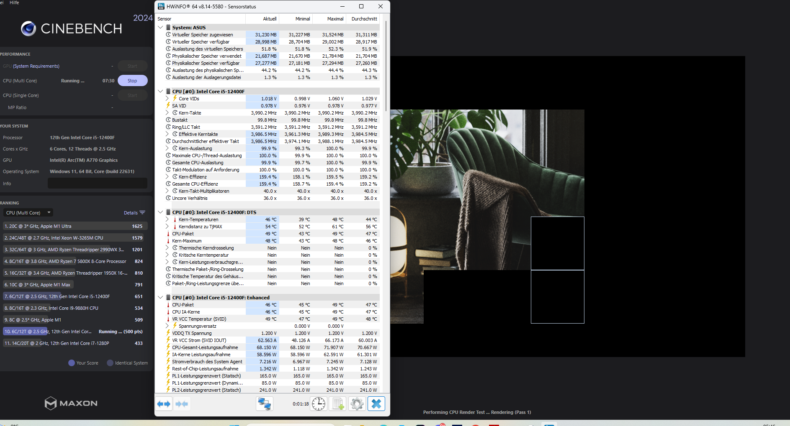This screenshot has height=426, width=790.
Task: Click the HWiNFO title bar app icon
Action: point(161,6)
